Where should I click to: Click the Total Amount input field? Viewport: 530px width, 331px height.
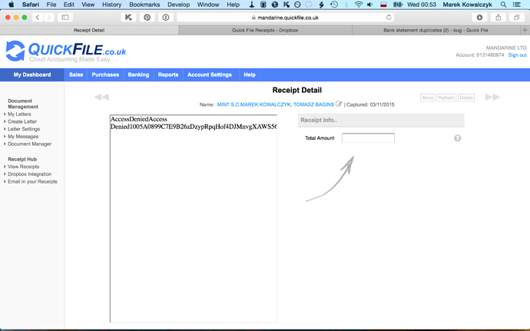[x=368, y=138]
